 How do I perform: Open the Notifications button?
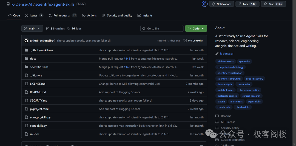tap(221, 4)
